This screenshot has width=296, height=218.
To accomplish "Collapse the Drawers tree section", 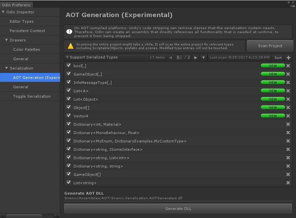I will tap(6, 40).
